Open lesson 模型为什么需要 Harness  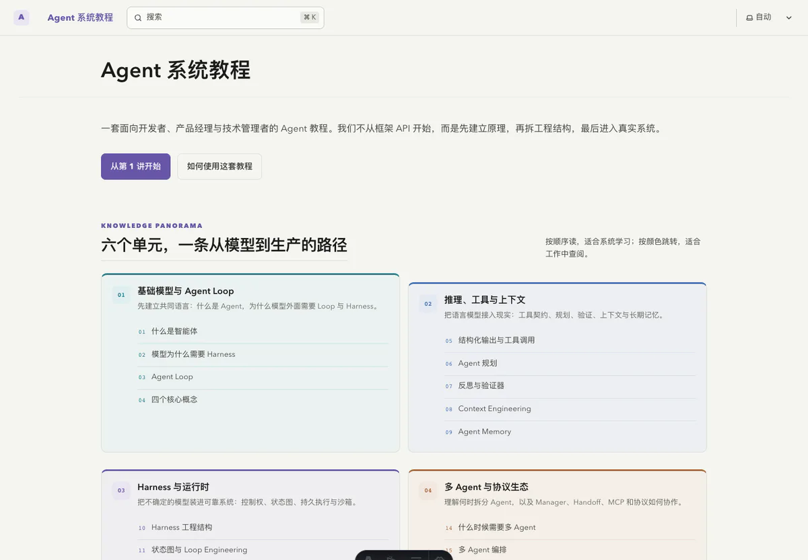[263, 354]
